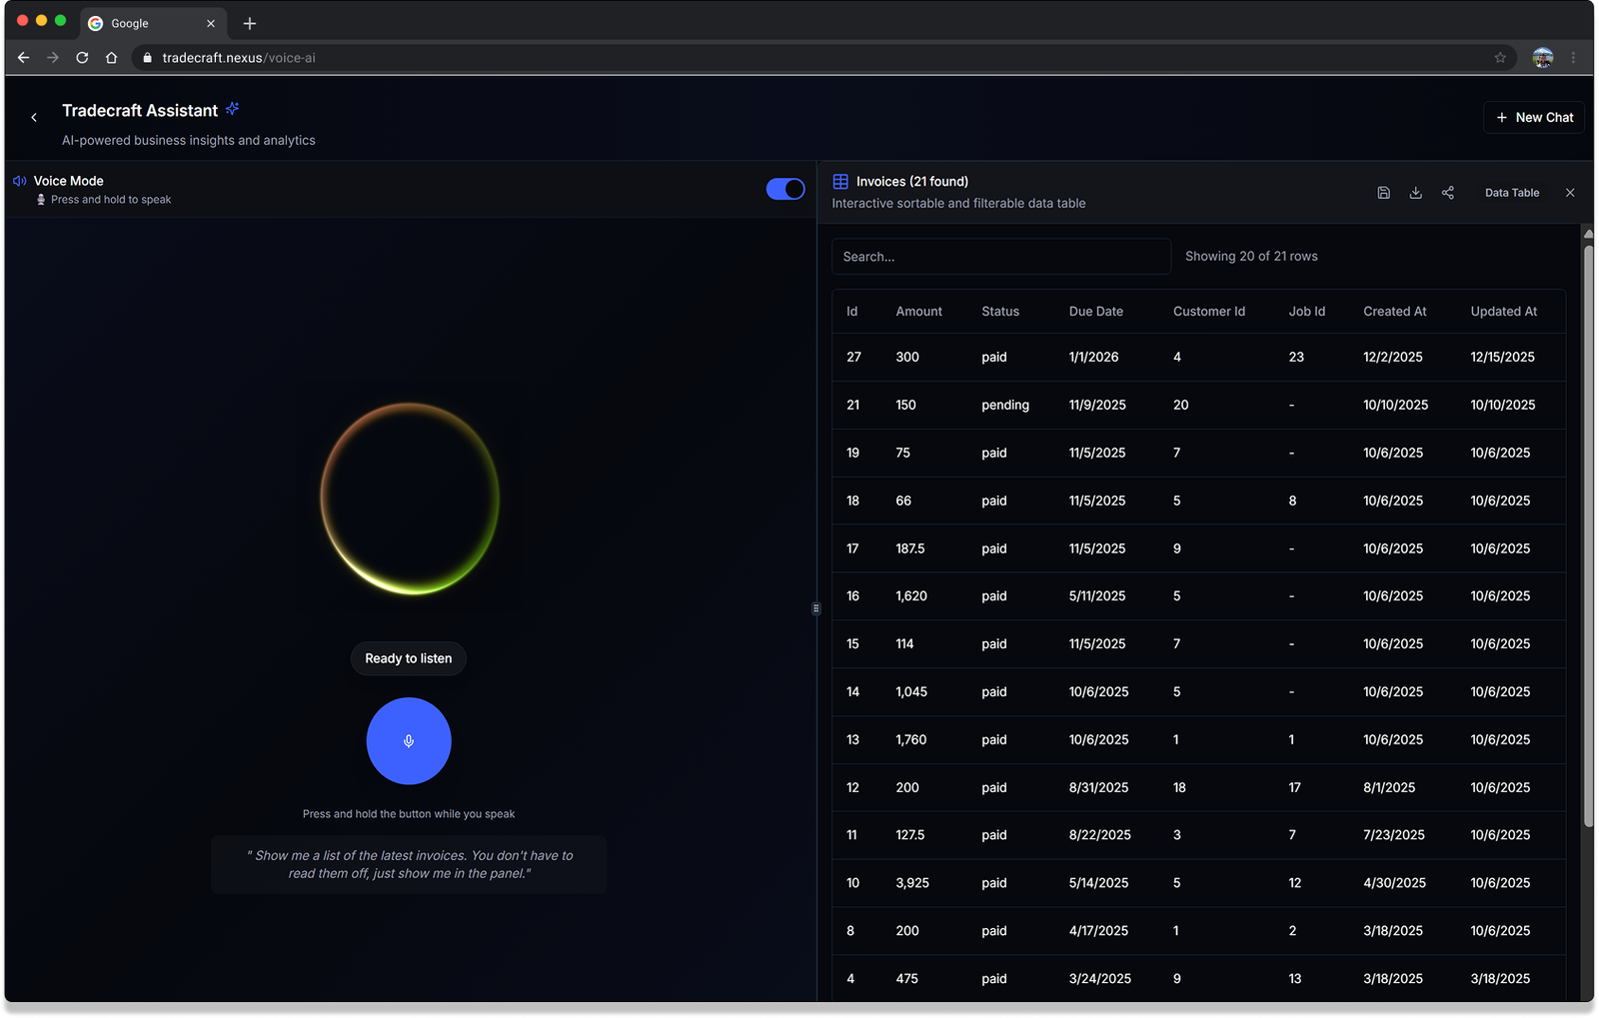The width and height of the screenshot is (1599, 1018).
Task: Click the Data Table label button
Action: [1511, 193]
